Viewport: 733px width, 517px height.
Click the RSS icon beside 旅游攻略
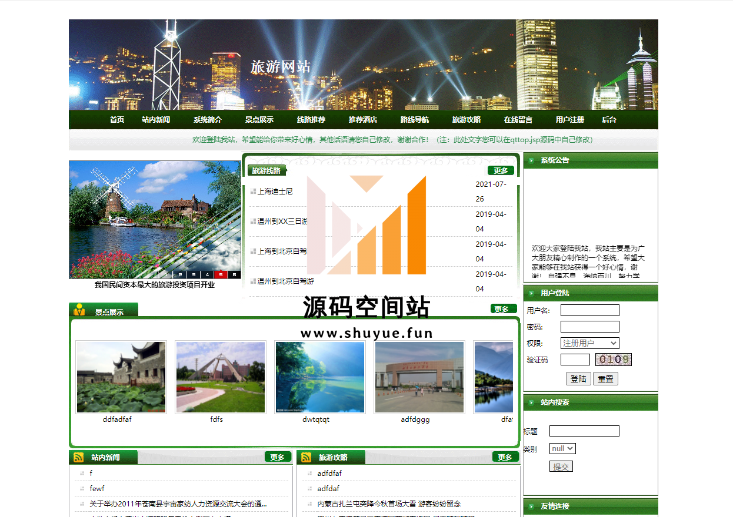[x=306, y=458]
